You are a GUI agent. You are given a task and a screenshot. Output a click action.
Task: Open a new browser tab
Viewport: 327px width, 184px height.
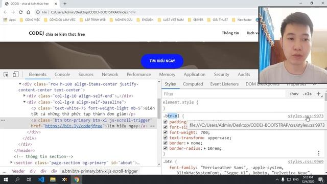65,4
